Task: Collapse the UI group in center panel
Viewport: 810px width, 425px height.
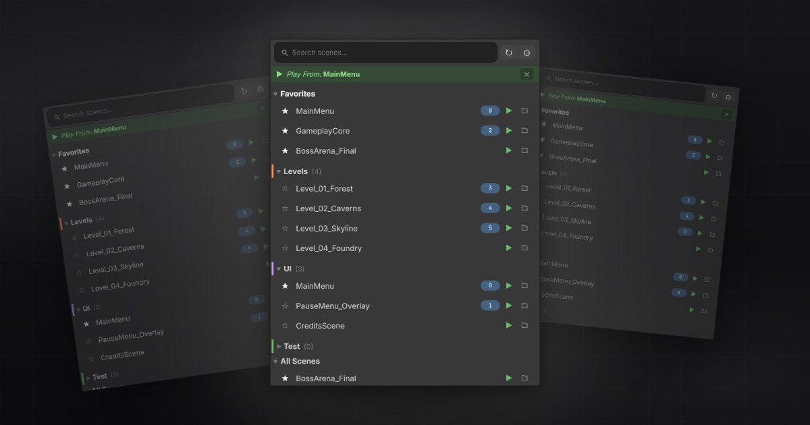Action: 279,269
